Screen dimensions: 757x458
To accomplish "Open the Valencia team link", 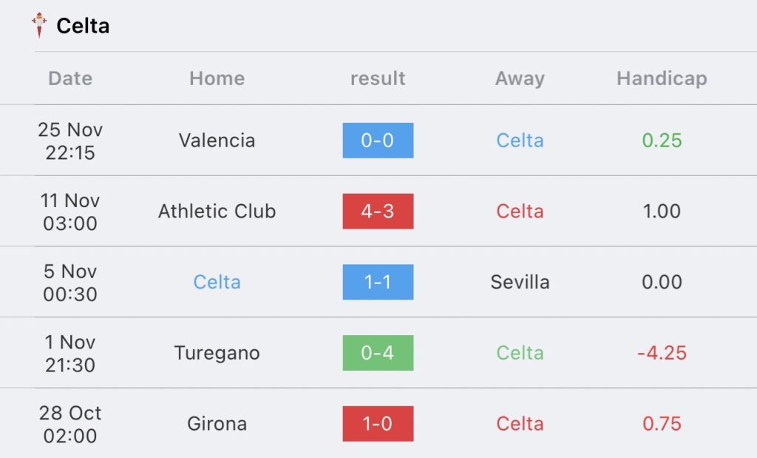I will point(217,141).
